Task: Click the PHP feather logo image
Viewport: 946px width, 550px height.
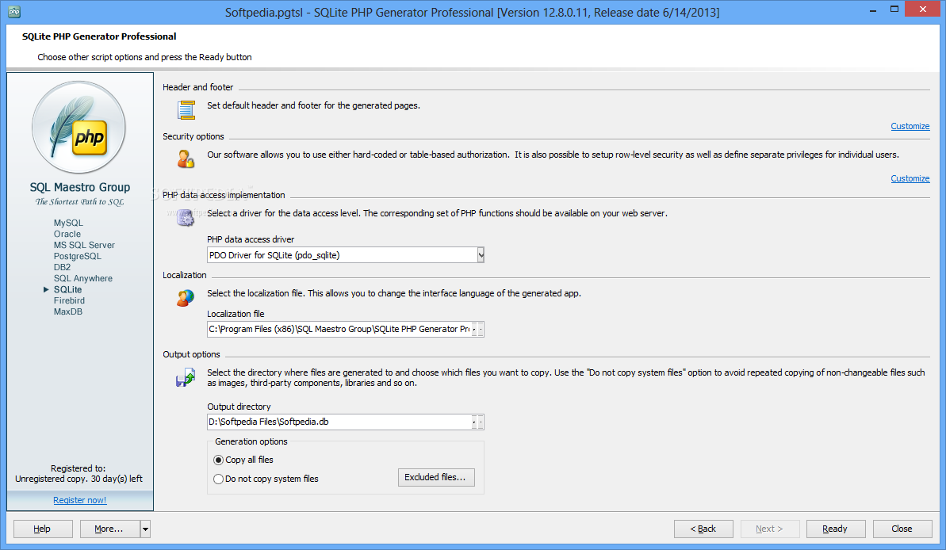Action: (x=79, y=128)
